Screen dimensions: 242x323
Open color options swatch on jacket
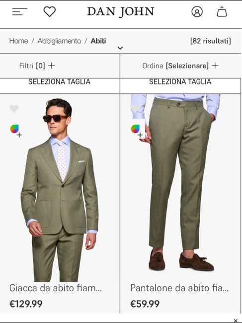[16, 131]
